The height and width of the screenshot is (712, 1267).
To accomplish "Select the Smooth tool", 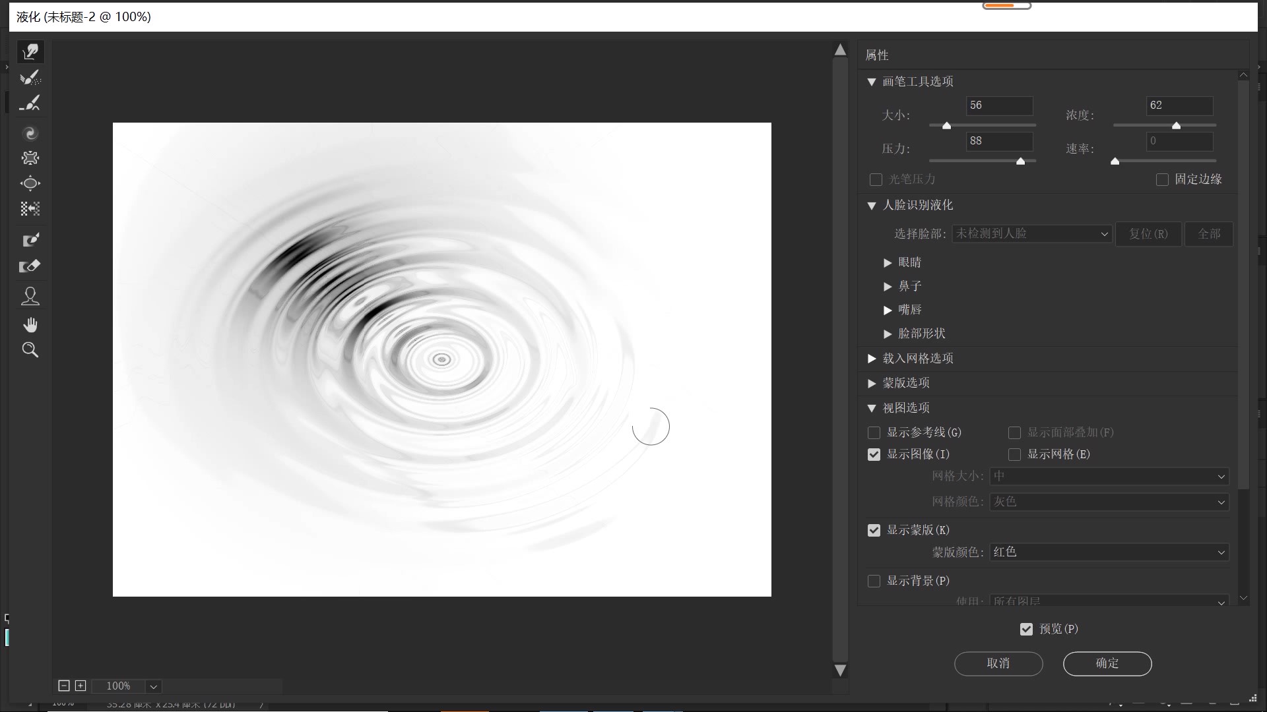I will point(30,104).
